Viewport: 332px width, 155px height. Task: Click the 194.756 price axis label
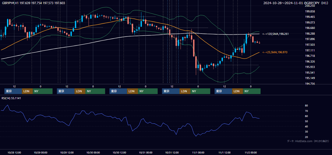coord(310,84)
